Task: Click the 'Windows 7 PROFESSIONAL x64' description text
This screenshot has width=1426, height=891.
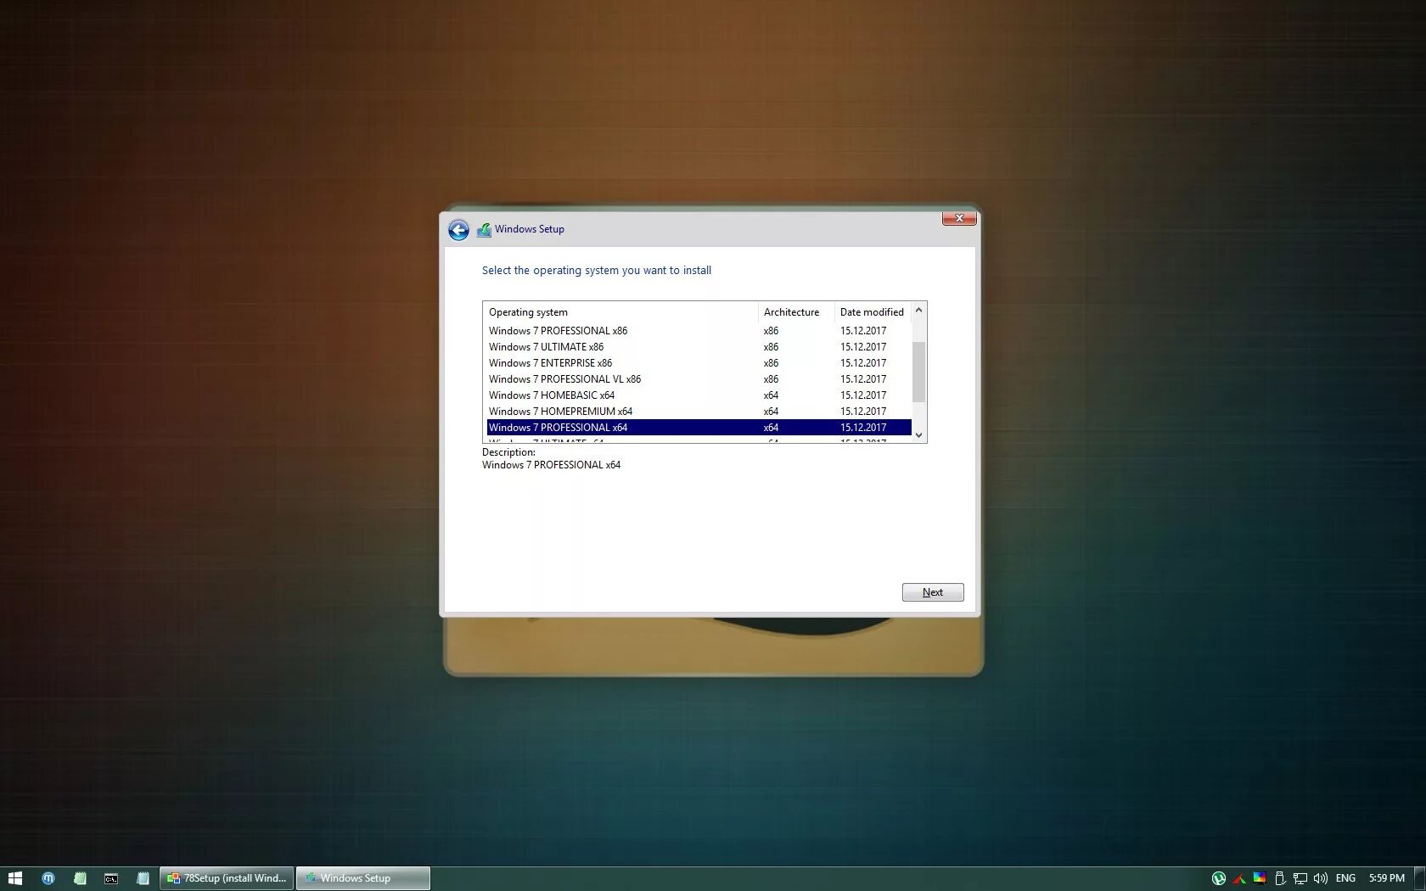Action: click(551, 465)
